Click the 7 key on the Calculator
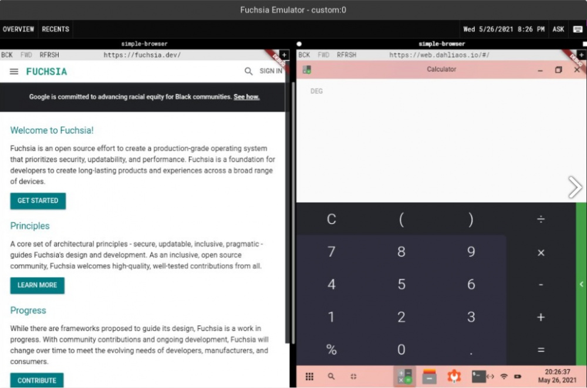Viewport: 587px width, 388px height. (x=331, y=252)
